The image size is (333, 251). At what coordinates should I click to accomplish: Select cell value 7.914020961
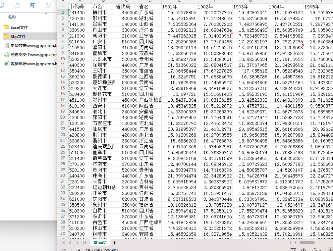coord(215,36)
